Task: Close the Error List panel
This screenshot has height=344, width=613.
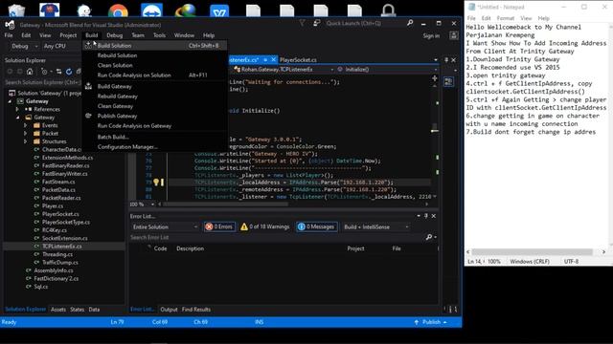Action: 434,216
